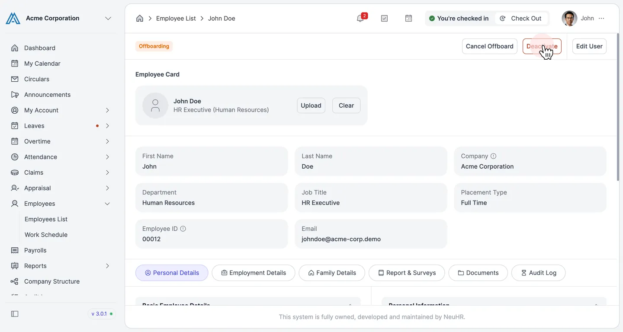Image resolution: width=623 pixels, height=332 pixels.
Task: Click the Company Structure sidebar icon
Action: 15,281
